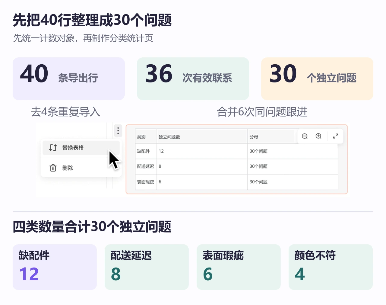Select the 30 个独立问题 card
The image size is (386, 305).
pyautogui.click(x=317, y=79)
